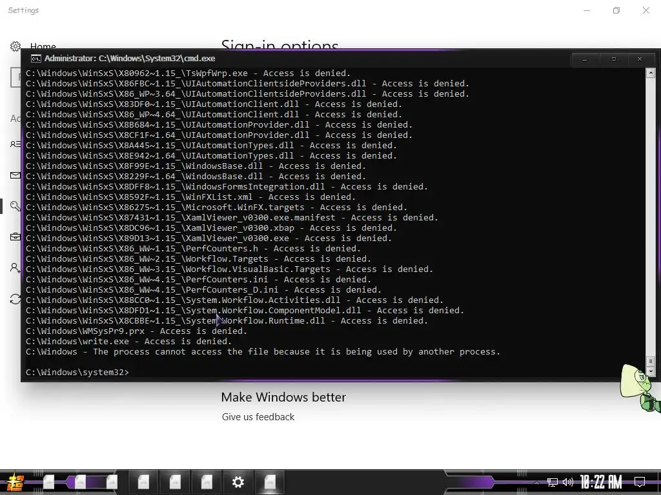This screenshot has height=495, width=661.
Task: Click Give us feedback link
Action: coord(258,417)
